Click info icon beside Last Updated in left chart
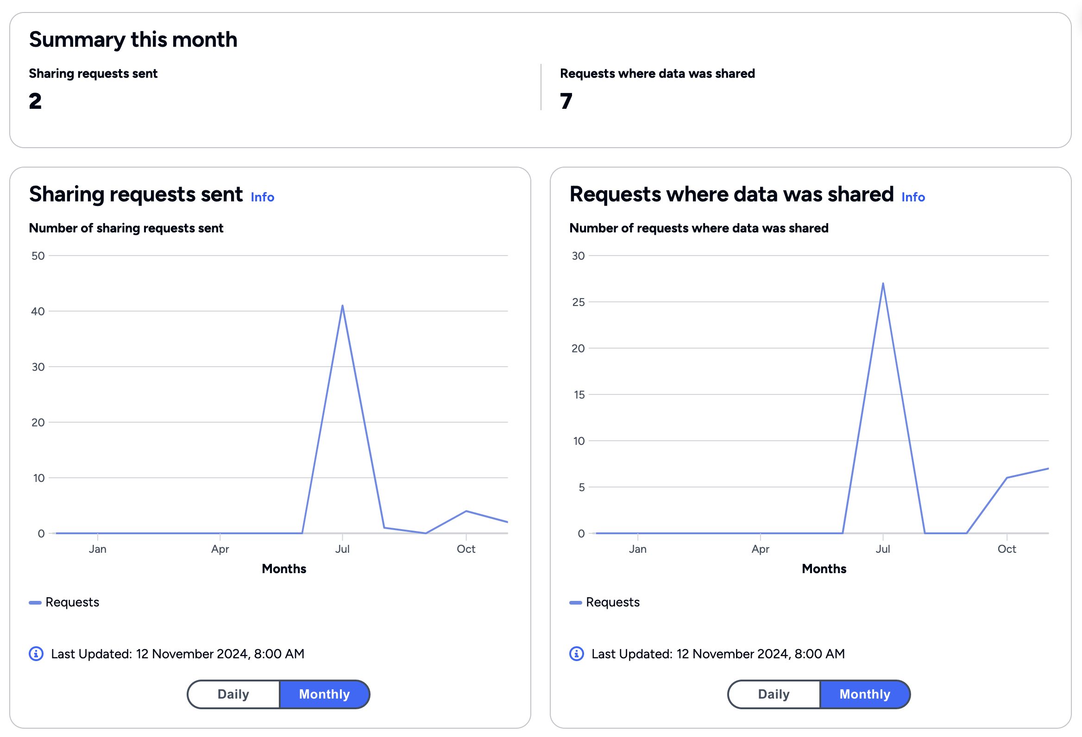Screen dimensions: 1082x737 click(36, 654)
